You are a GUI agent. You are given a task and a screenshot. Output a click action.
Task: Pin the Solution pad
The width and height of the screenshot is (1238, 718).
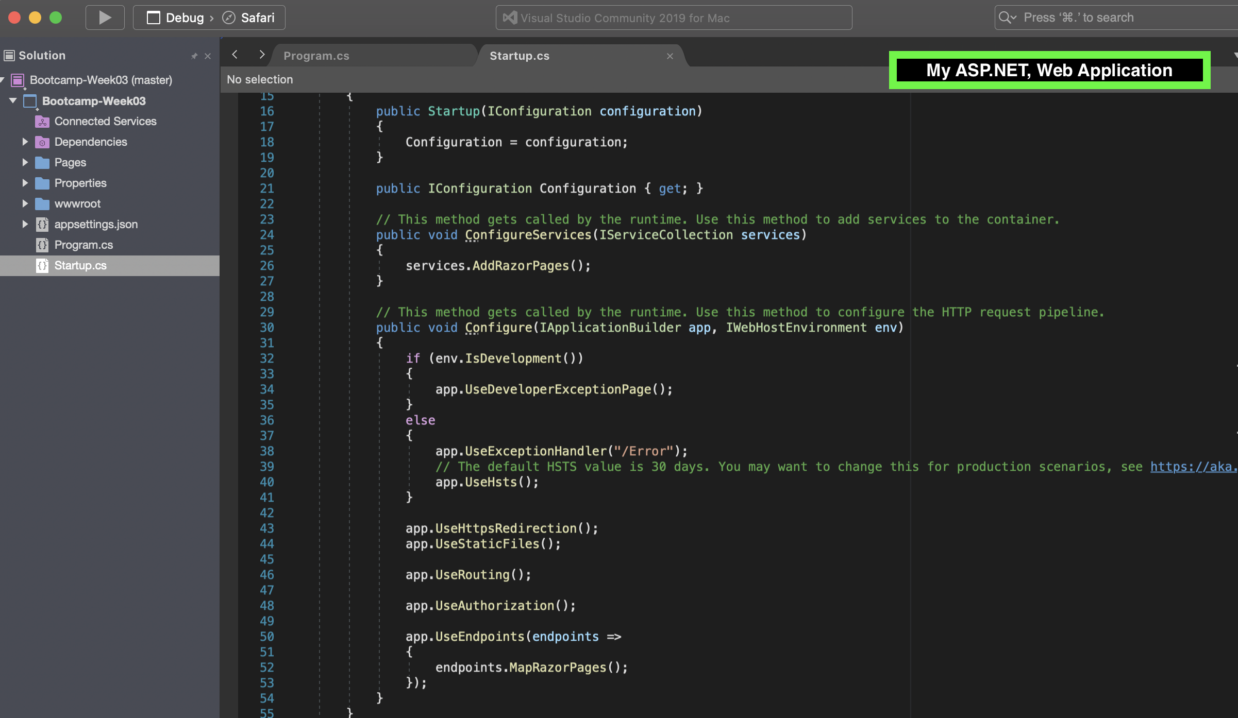(x=194, y=56)
